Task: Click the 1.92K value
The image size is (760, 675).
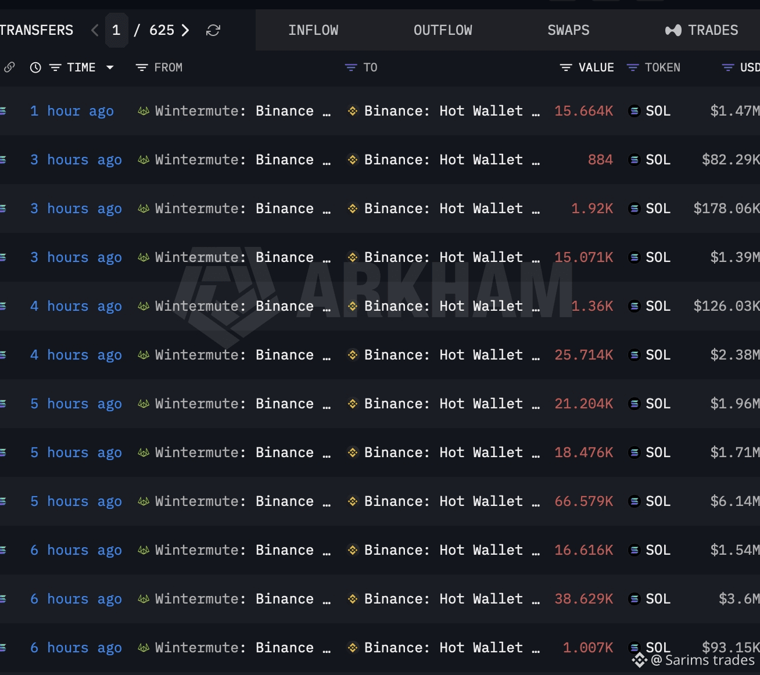Action: 592,209
